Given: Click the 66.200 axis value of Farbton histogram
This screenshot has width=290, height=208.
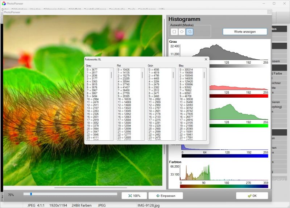Looking at the screenshot, I should coord(175,166).
